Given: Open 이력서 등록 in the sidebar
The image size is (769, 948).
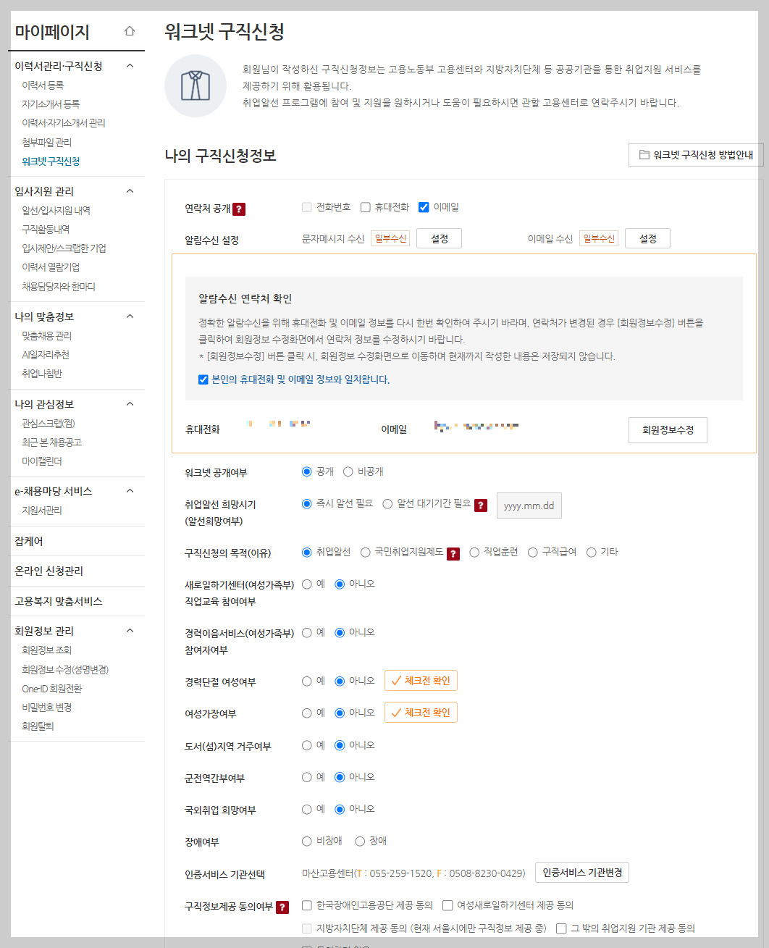Looking at the screenshot, I should click(43, 85).
